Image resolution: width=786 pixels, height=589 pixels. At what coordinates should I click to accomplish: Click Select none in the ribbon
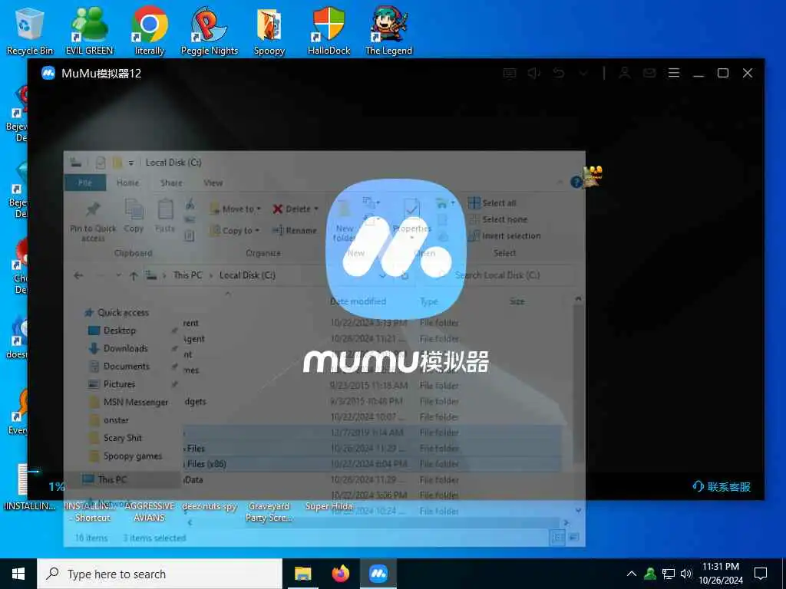pos(497,219)
